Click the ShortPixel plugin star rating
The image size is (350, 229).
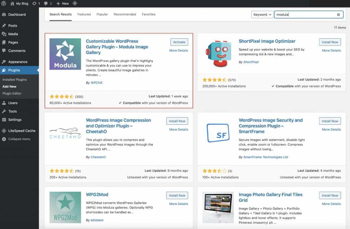click(x=214, y=80)
